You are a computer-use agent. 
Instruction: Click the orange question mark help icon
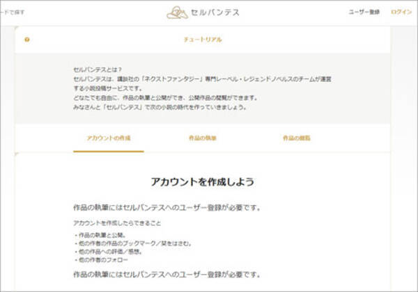[x=27, y=40]
